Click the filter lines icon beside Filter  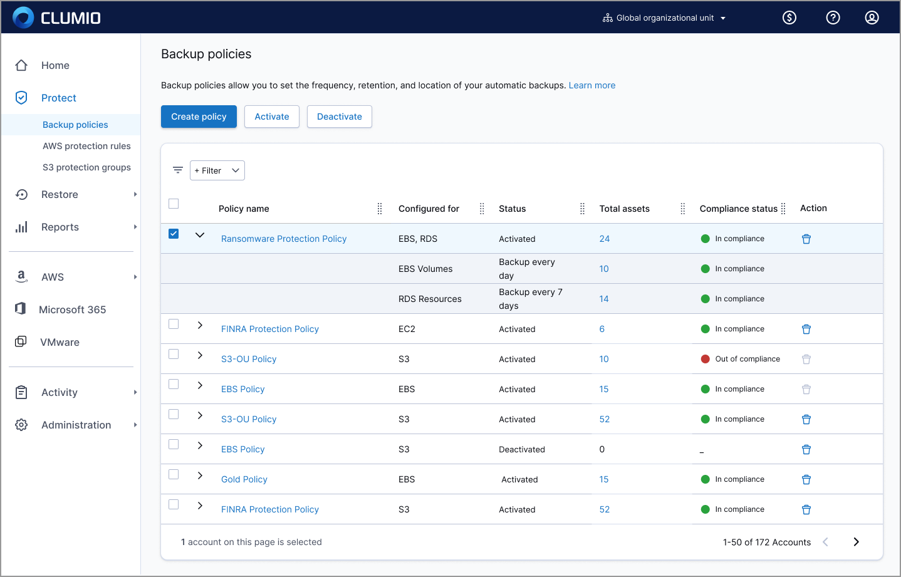(178, 170)
